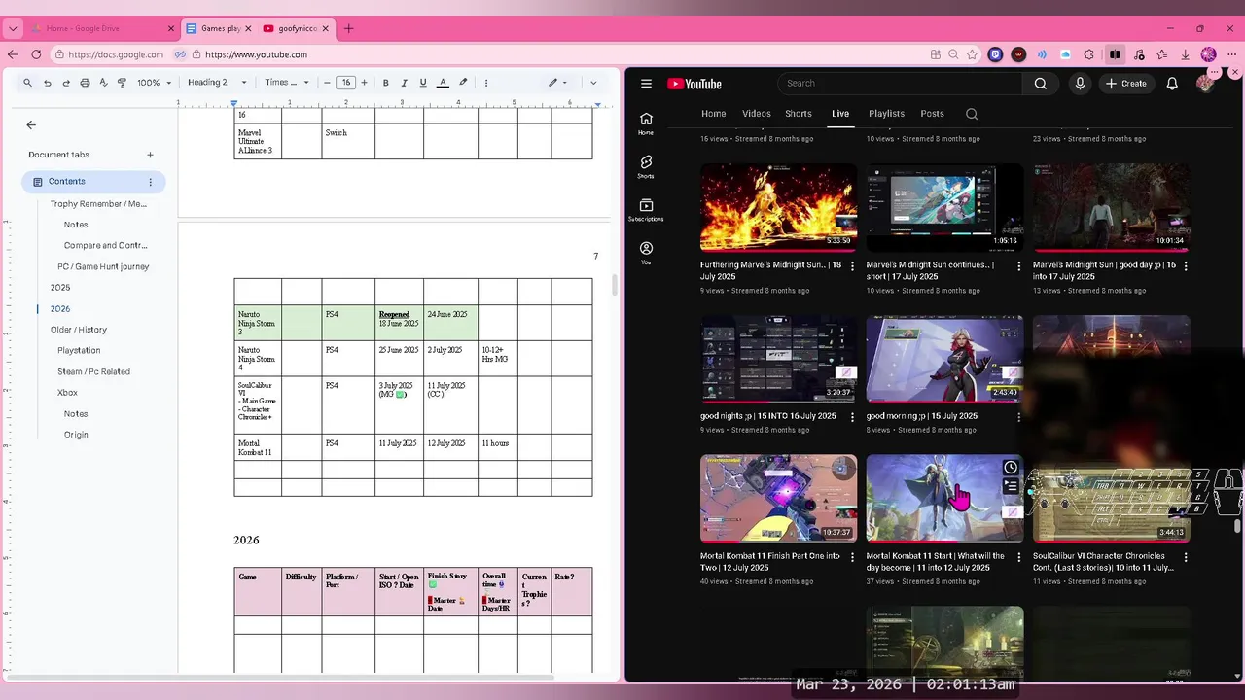
Task: Click the YouTube Search field
Action: tap(900, 84)
